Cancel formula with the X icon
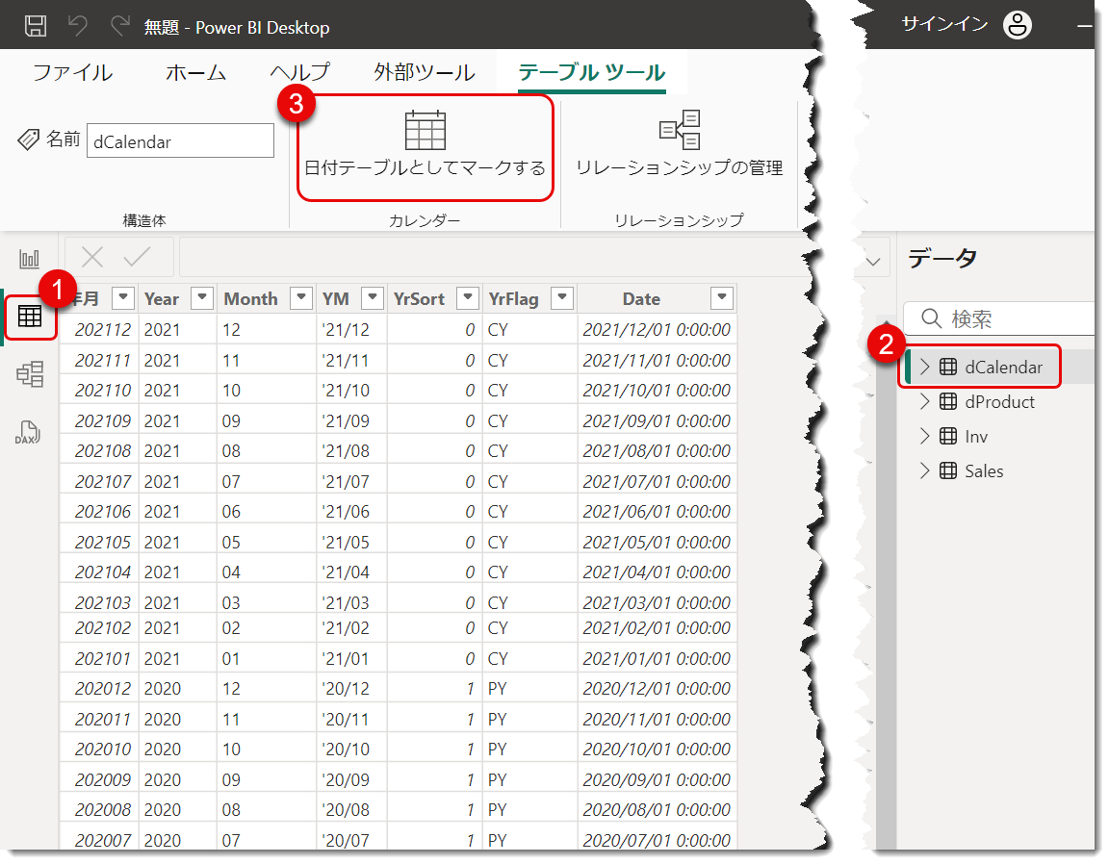 [92, 257]
